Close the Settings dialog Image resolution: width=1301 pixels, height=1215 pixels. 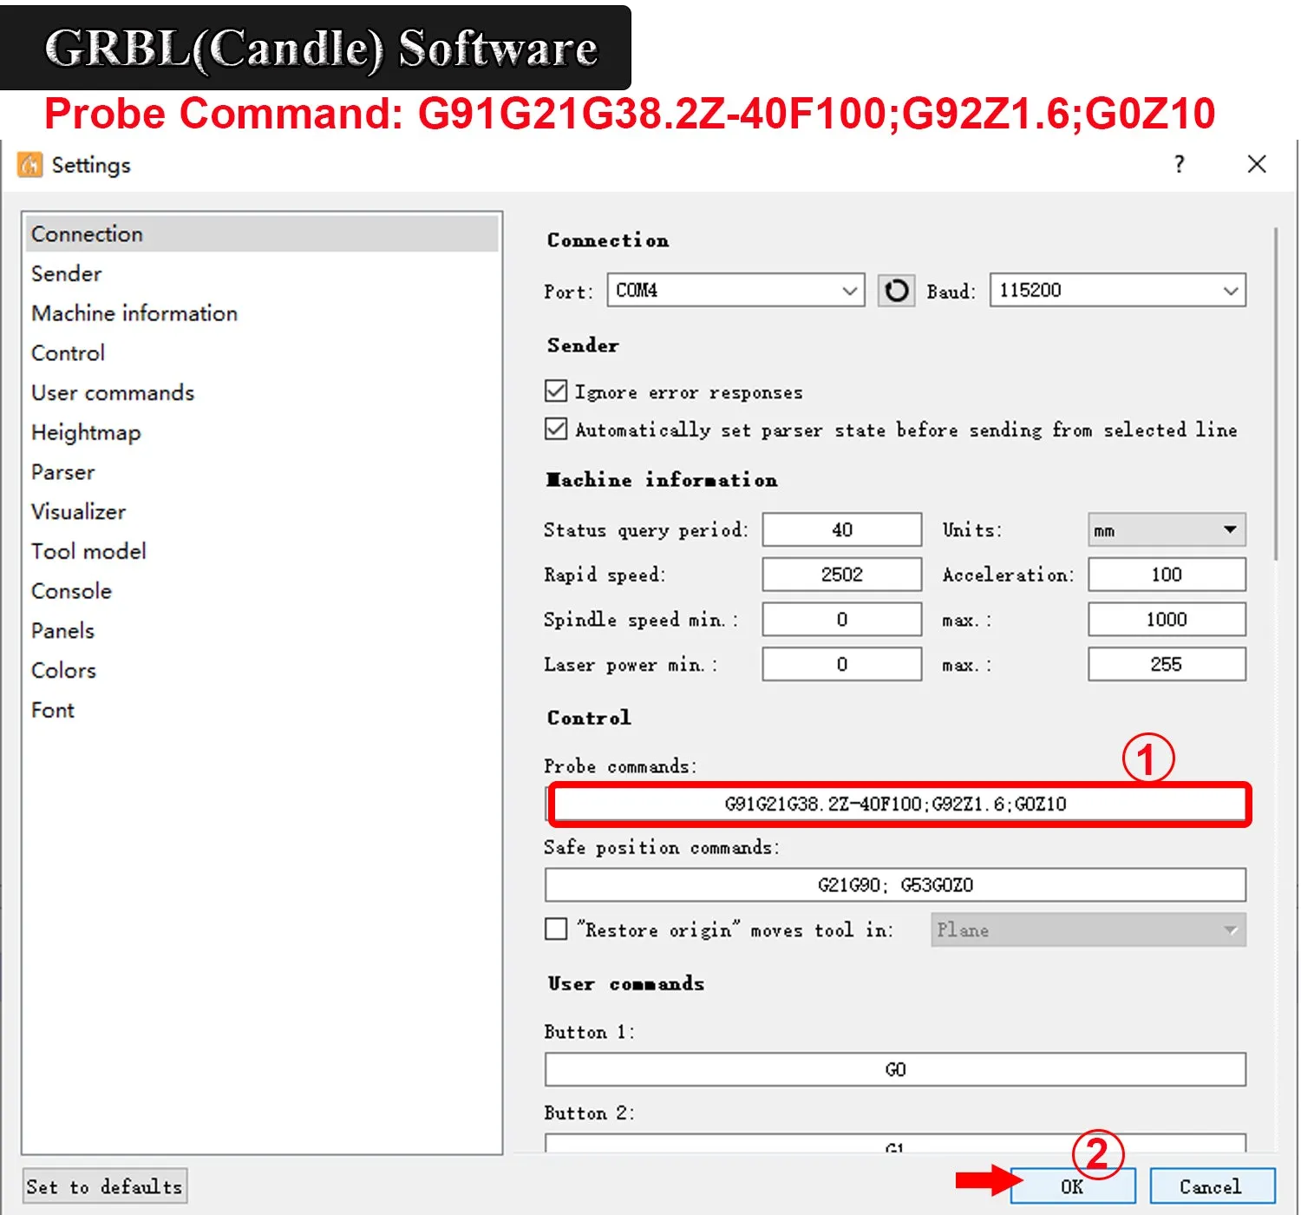click(1256, 164)
